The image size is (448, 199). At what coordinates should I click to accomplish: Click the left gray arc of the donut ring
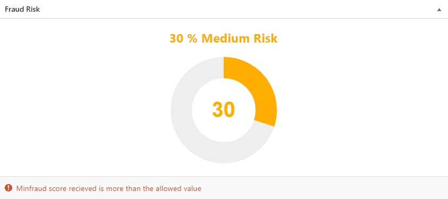coord(181,110)
